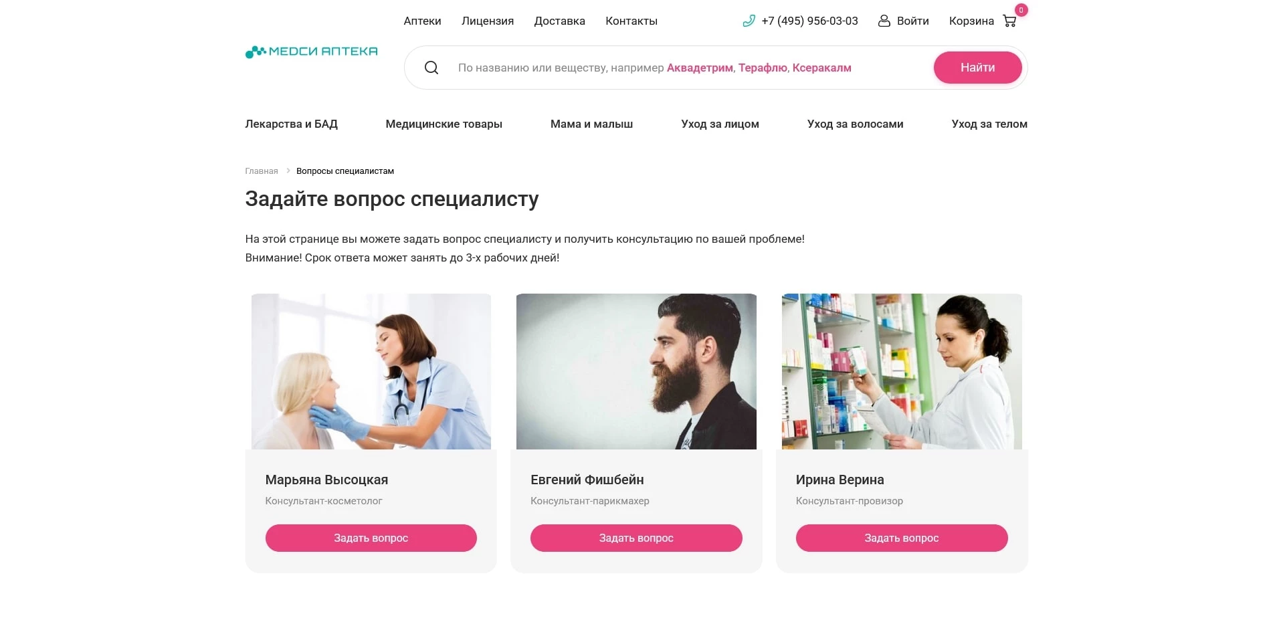This screenshot has width=1273, height=620.
Task: Click the Аквадетрим search suggestion
Action: click(x=700, y=68)
